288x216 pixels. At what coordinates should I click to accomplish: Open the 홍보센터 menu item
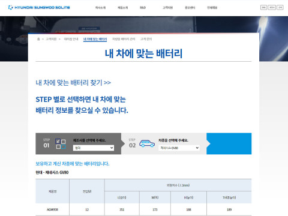pyautogui.click(x=190, y=8)
